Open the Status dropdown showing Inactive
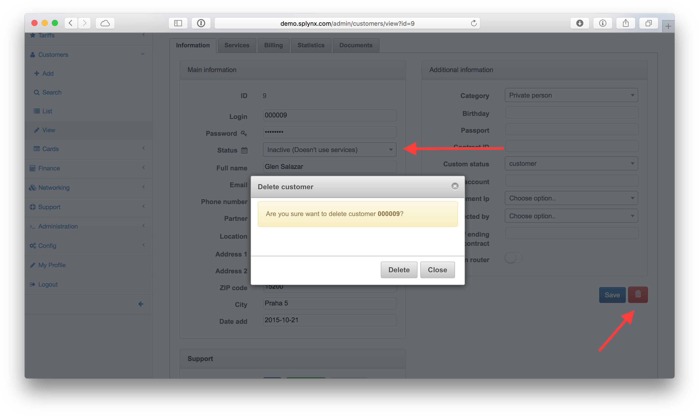This screenshot has height=416, width=699. tap(330, 150)
